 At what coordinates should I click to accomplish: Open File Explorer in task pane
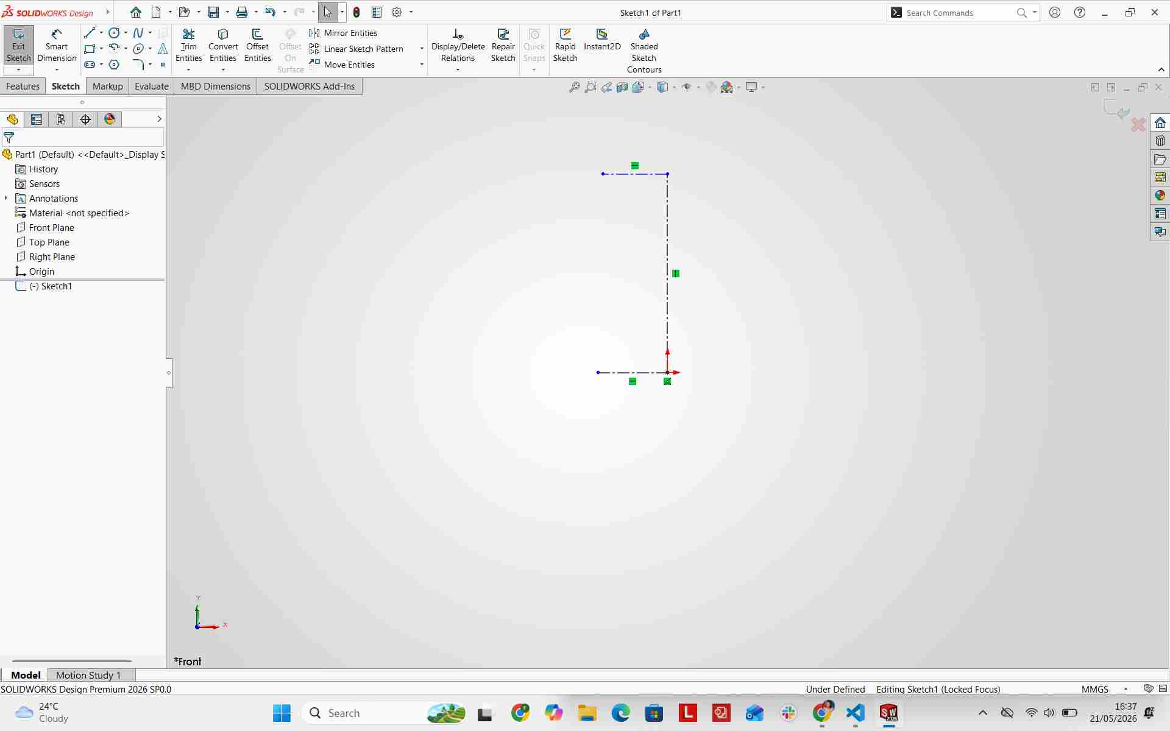[1160, 159]
